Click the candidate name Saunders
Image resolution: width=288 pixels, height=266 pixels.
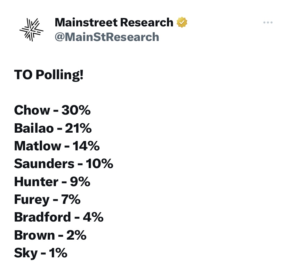click(x=44, y=164)
